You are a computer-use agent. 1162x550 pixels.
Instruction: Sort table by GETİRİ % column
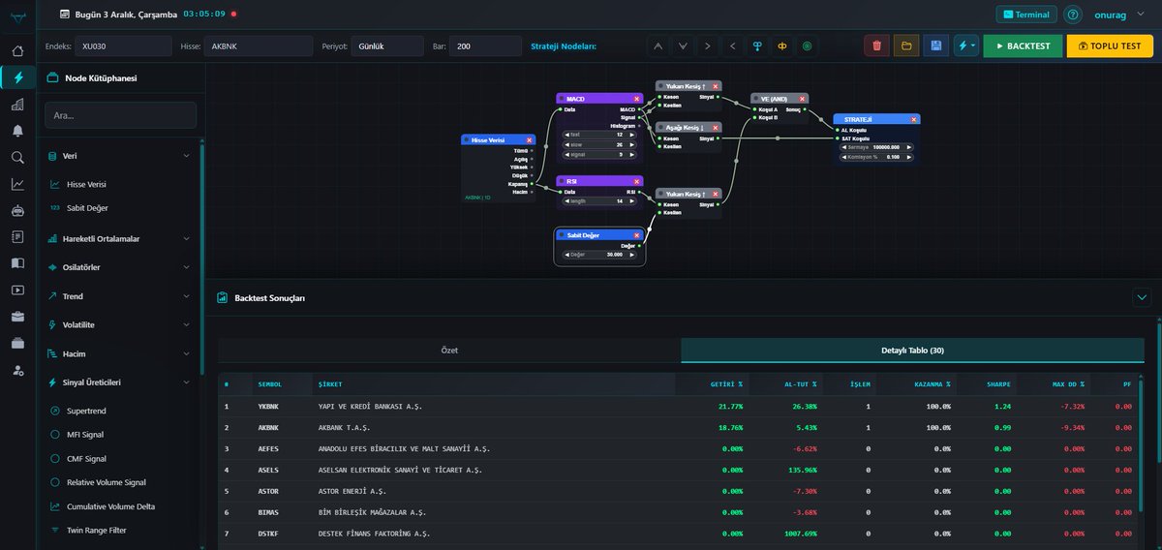(x=726, y=384)
